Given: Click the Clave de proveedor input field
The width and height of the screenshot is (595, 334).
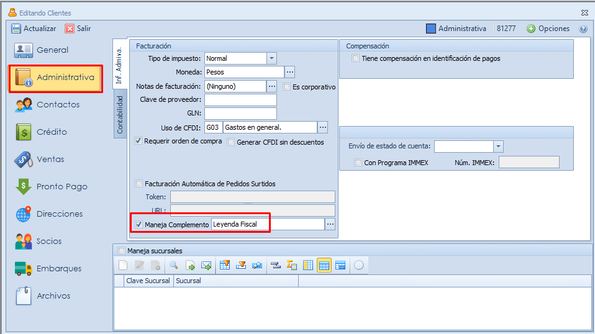Looking at the screenshot, I should click(x=240, y=100).
